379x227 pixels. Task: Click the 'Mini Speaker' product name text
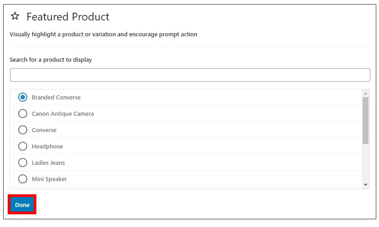pyautogui.click(x=50, y=179)
